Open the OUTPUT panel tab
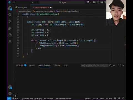 [32, 66]
